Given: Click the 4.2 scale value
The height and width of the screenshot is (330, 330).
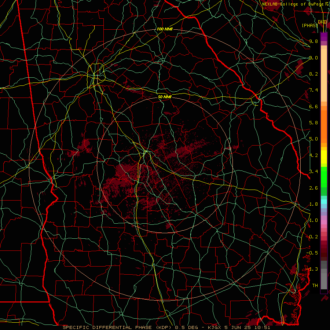Looking at the screenshot, I should point(313,155).
